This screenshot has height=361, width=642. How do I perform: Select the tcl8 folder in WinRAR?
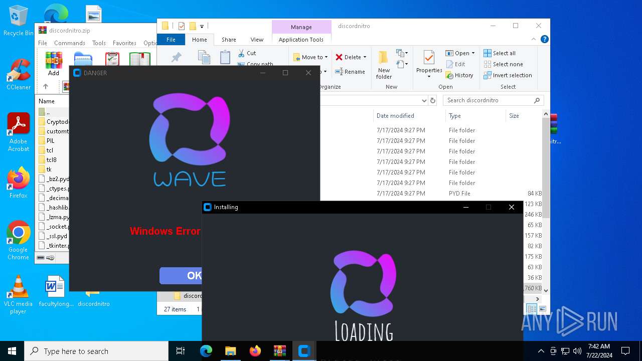point(52,160)
